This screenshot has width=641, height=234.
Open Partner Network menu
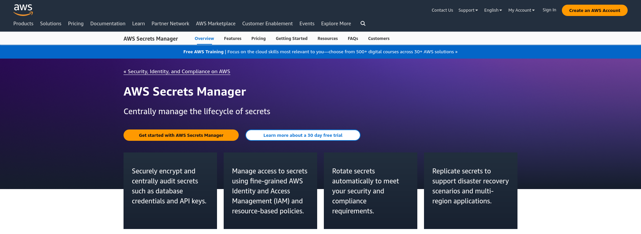(170, 24)
